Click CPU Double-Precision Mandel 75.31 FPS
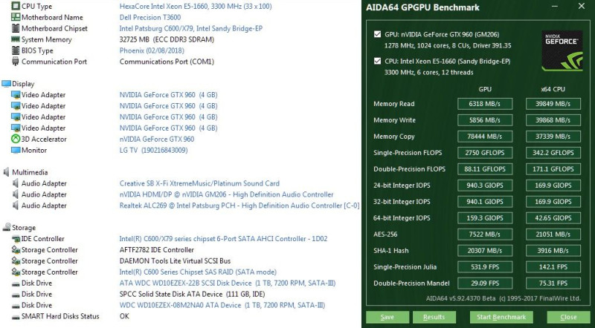The width and height of the screenshot is (595, 328). coord(553,283)
